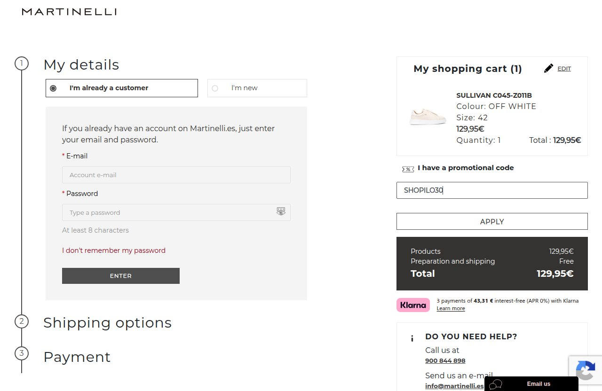Click the pencil edit icon
Viewport: 602px width, 391px height.
point(548,69)
